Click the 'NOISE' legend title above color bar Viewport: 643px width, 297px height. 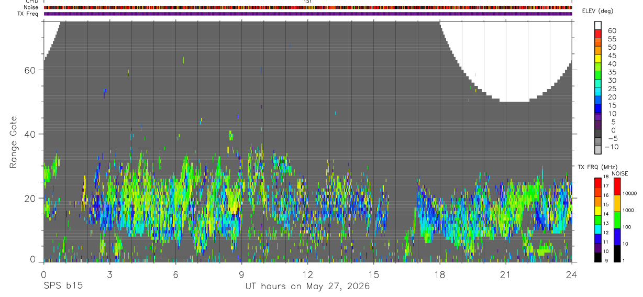tap(619, 173)
